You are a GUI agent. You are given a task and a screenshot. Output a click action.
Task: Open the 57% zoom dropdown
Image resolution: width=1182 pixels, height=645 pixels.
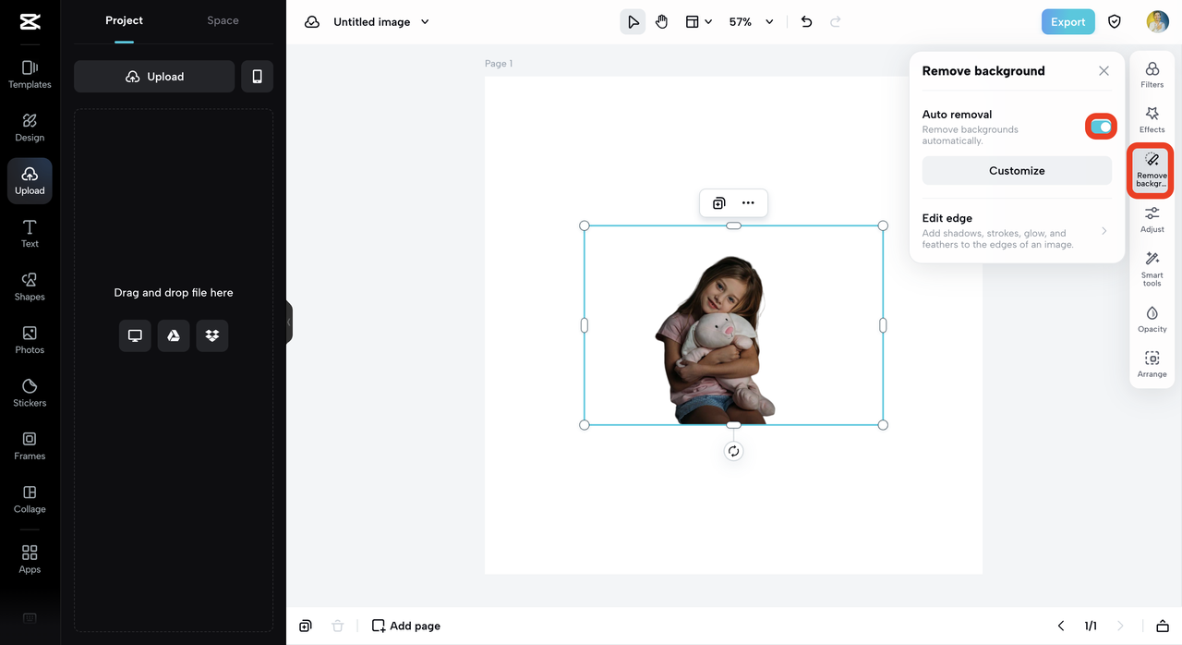751,21
